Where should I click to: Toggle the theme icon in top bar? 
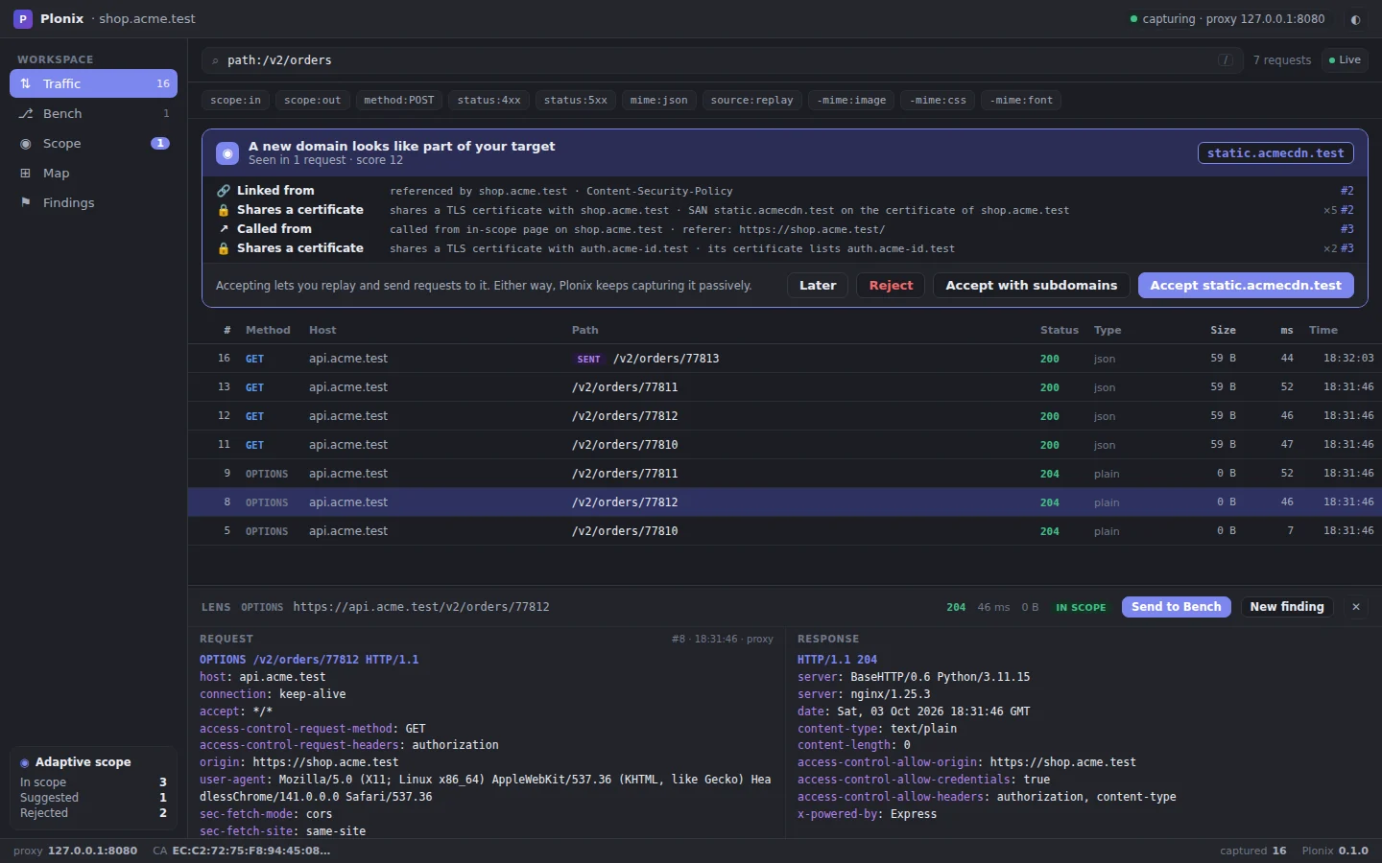point(1355,19)
